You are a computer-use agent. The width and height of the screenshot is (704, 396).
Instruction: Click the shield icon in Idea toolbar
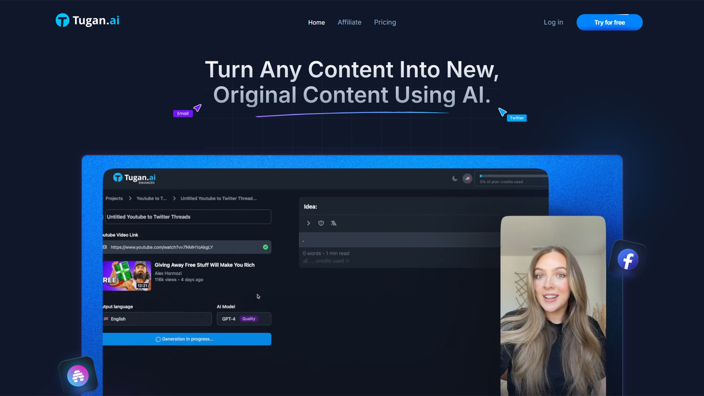coord(321,223)
